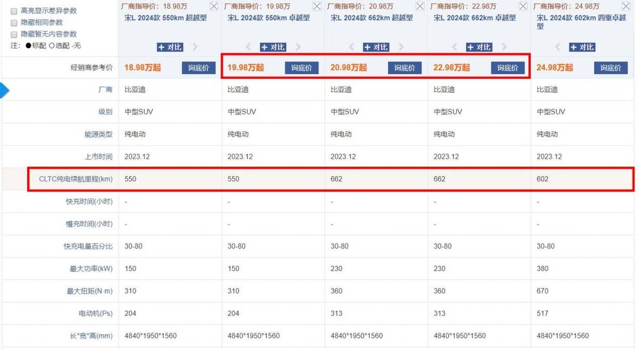Remove the 662km 超越型 column with its X
639x349 pixels.
(x=420, y=6)
